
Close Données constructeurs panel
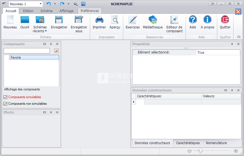[x=238, y=90]
